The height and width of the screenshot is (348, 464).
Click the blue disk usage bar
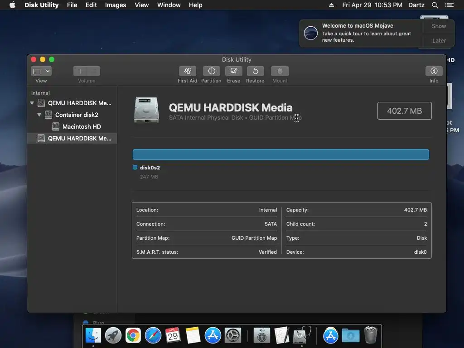[x=281, y=155]
